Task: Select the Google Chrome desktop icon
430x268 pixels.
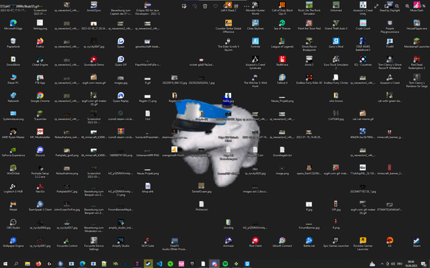Action: pos(40,97)
